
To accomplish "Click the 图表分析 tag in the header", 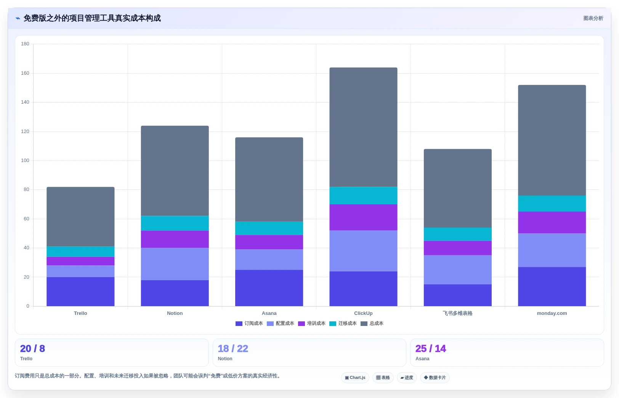I will (x=593, y=18).
